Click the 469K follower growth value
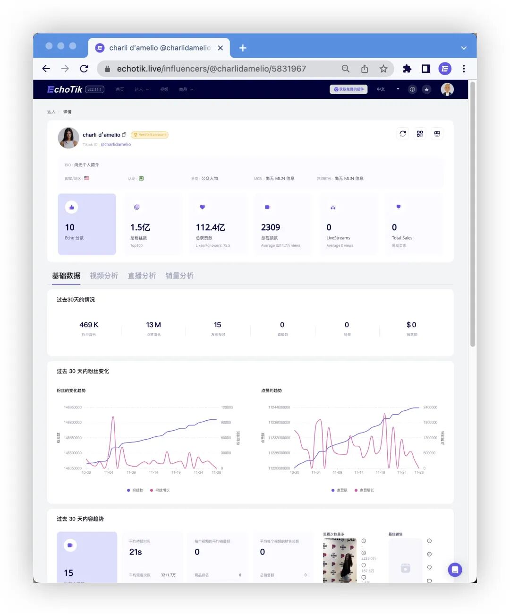This screenshot has width=510, height=616. coord(89,325)
